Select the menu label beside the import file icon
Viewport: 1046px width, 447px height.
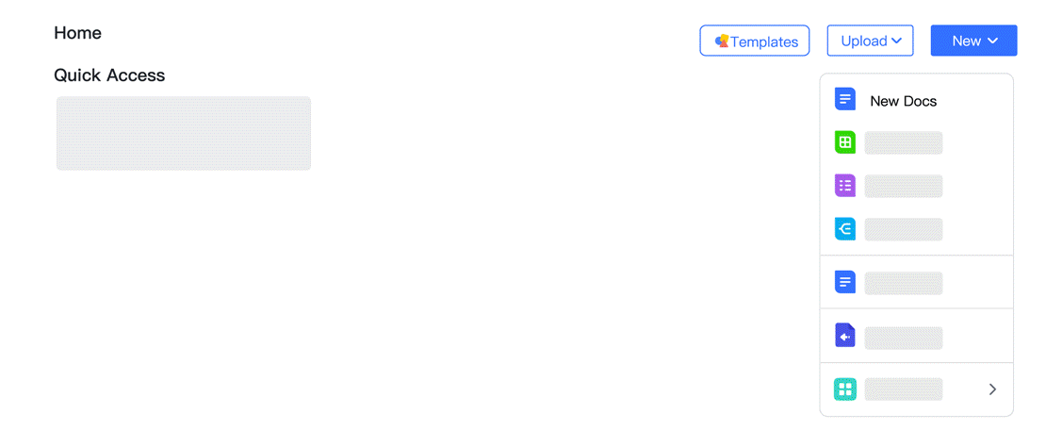click(x=903, y=337)
